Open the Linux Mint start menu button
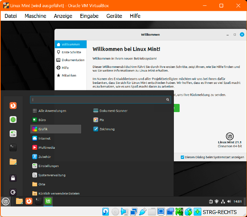247x217 pixels. (6, 201)
